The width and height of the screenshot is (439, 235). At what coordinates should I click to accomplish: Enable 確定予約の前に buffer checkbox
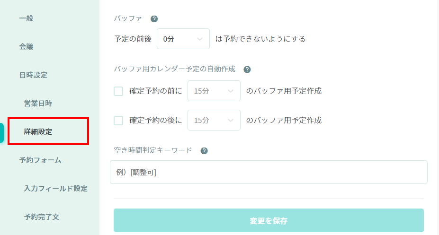tap(118, 91)
